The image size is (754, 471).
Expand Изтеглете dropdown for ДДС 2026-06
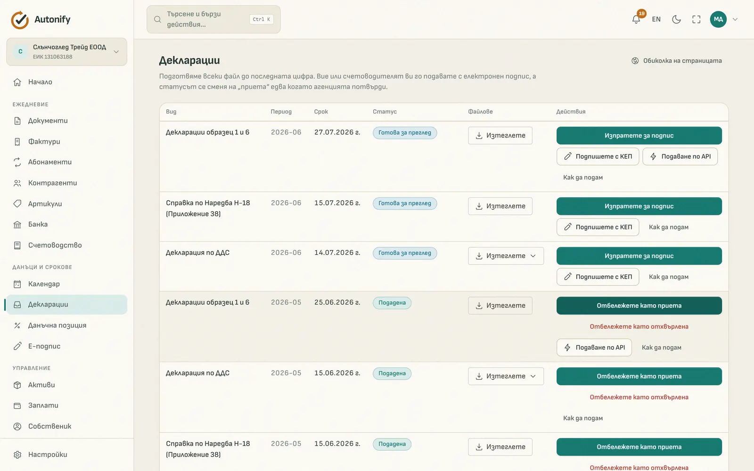506,256
